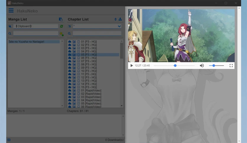Click the download queue icon in status bar
Viewport: 247px width, 143px height.
(9, 140)
